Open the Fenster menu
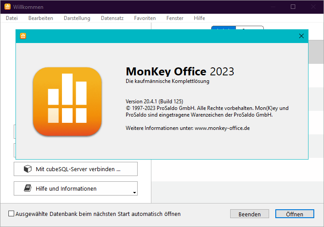The width and height of the screenshot is (324, 227). pos(175,18)
